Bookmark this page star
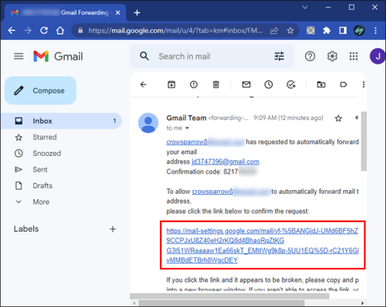The height and width of the screenshot is (307, 386). pyautogui.click(x=290, y=31)
